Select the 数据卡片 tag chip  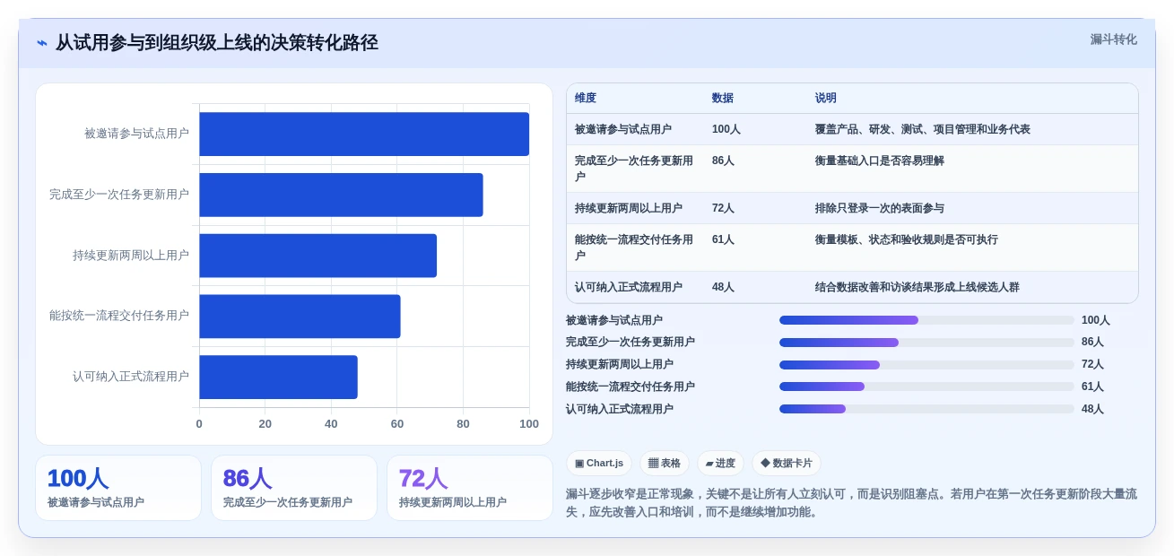point(787,464)
